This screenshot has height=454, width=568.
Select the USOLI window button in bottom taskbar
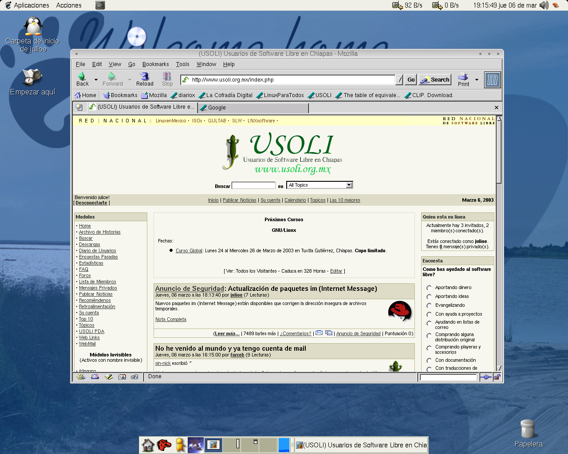coord(361,445)
